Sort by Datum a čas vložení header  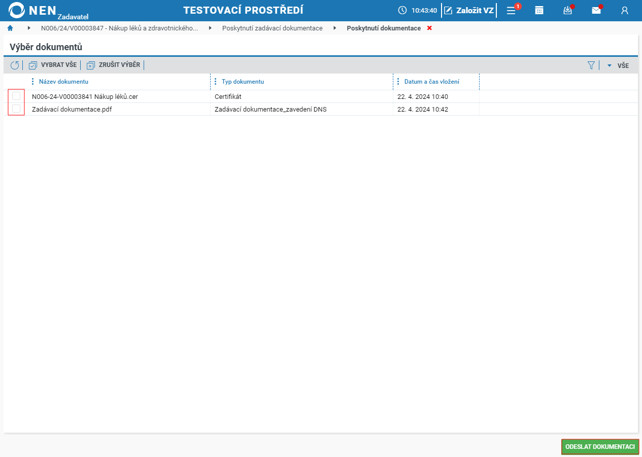pos(432,82)
